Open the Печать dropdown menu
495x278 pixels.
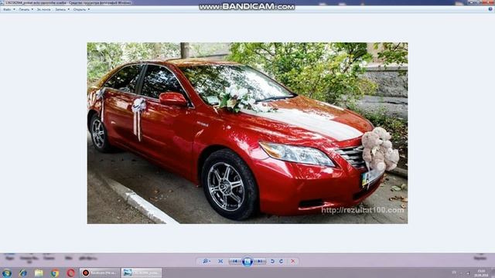pyautogui.click(x=26, y=9)
